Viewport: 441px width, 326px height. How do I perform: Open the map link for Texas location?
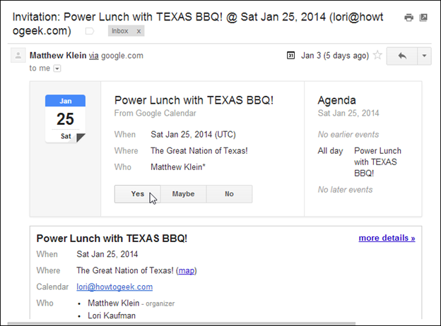(187, 271)
